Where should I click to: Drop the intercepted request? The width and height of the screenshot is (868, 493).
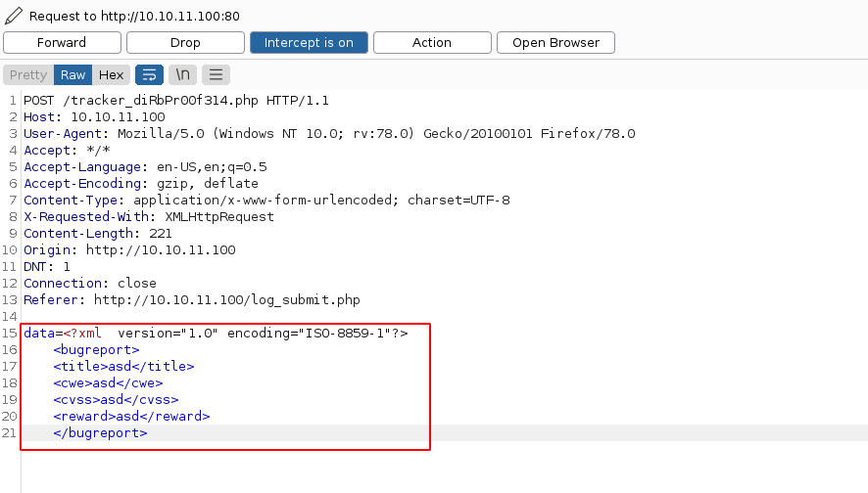[x=185, y=42]
